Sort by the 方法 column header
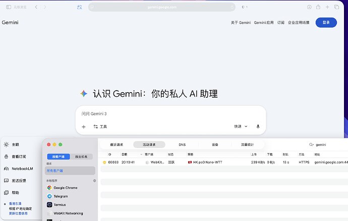Screen dimensions: 348x221 pos(302,155)
